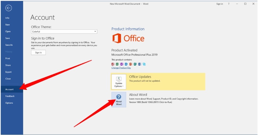Select Account in the sidebar
This screenshot has height=135, width=259.
pyautogui.click(x=12, y=89)
